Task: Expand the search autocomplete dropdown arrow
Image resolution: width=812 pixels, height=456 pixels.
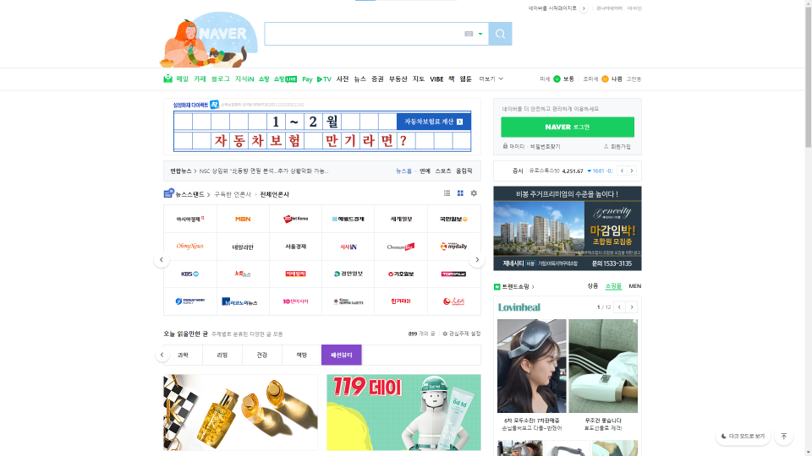Action: 480,34
